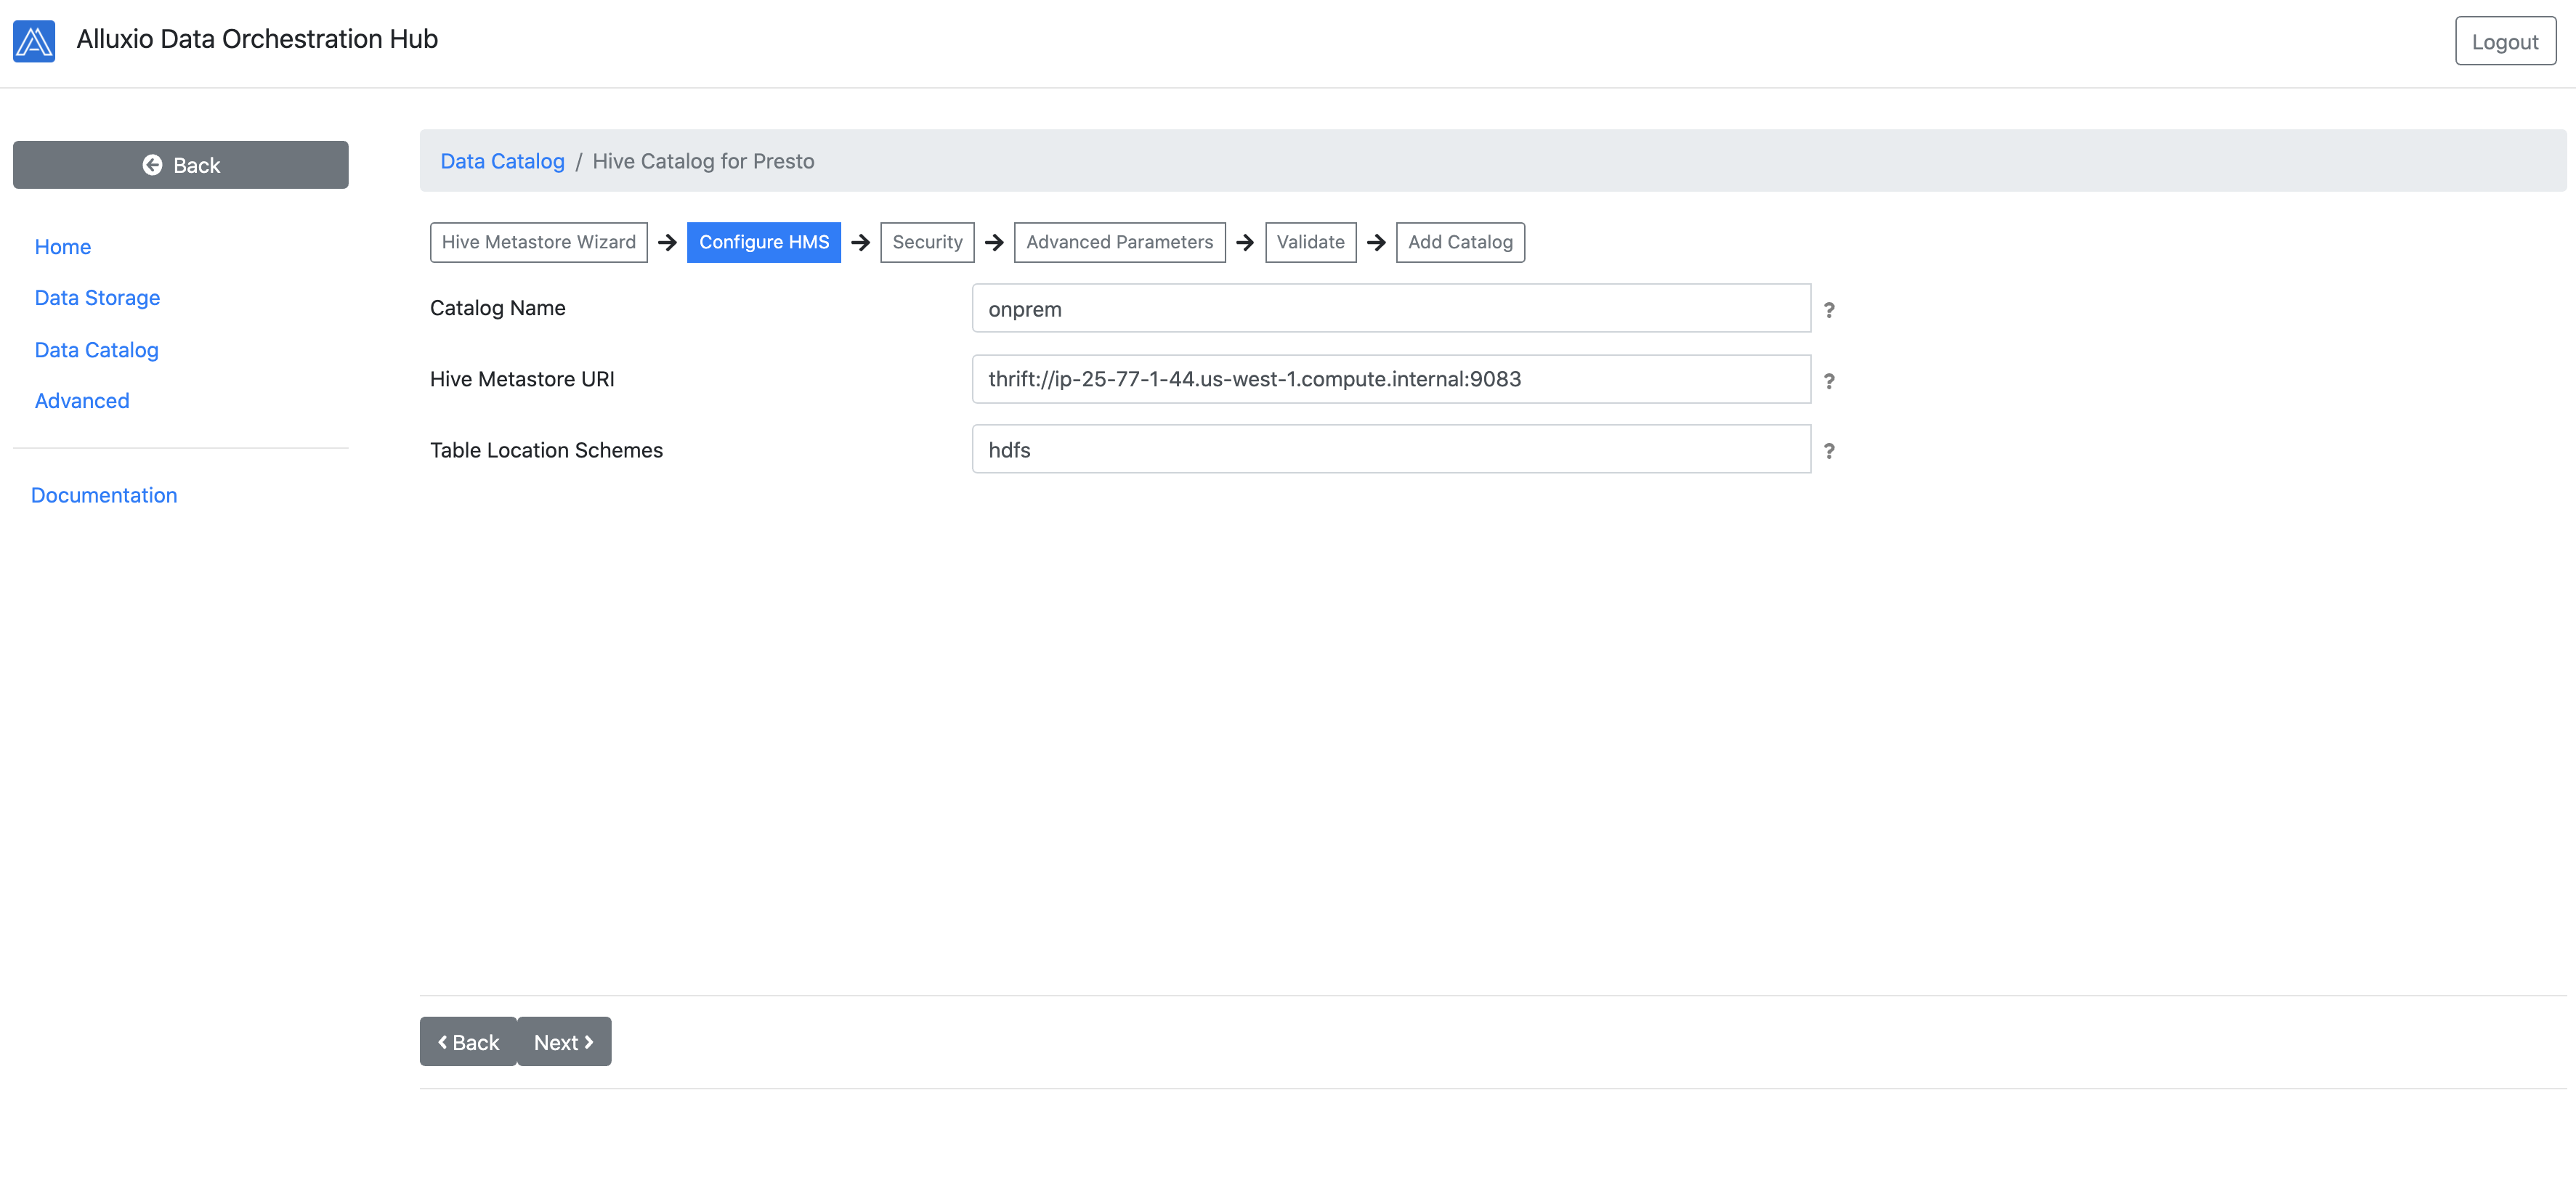Click help icon beside Catalog Name
2576x1191 pixels.
1829,310
